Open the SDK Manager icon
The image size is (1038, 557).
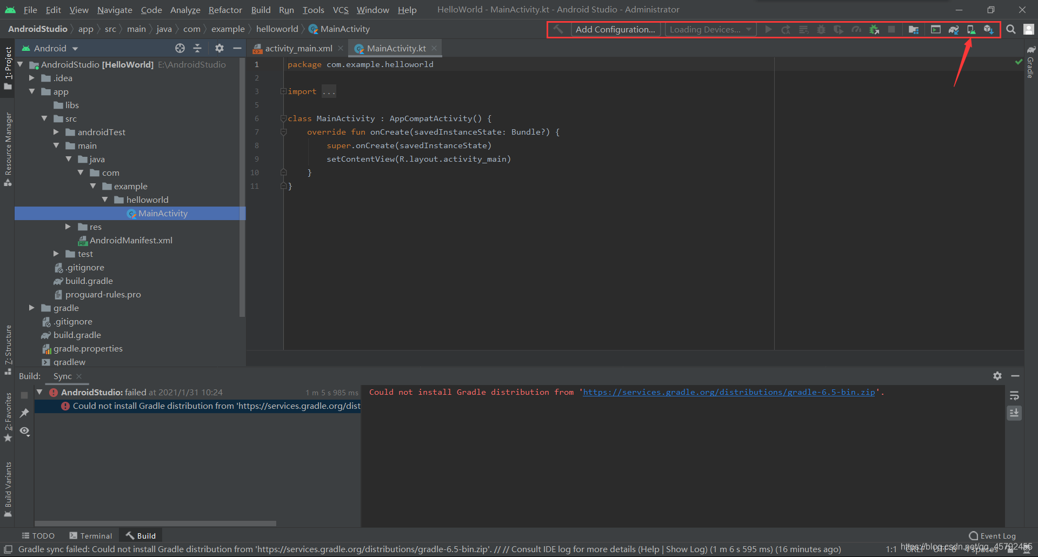click(x=989, y=30)
